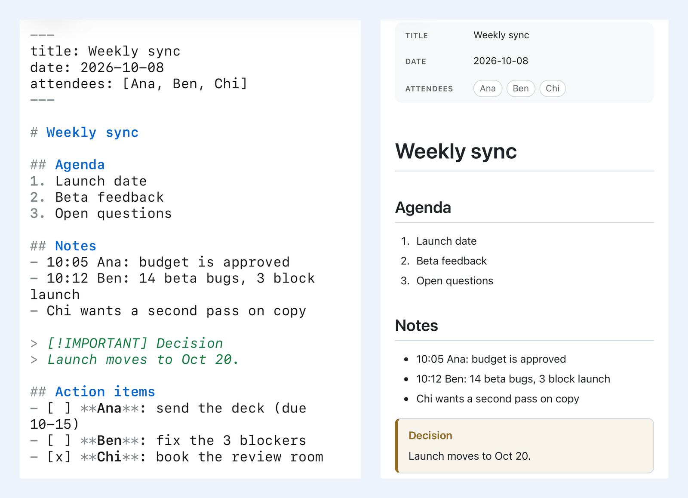Image resolution: width=688 pixels, height=498 pixels.
Task: Click the 'Notes' heading in the preview
Action: coord(417,326)
